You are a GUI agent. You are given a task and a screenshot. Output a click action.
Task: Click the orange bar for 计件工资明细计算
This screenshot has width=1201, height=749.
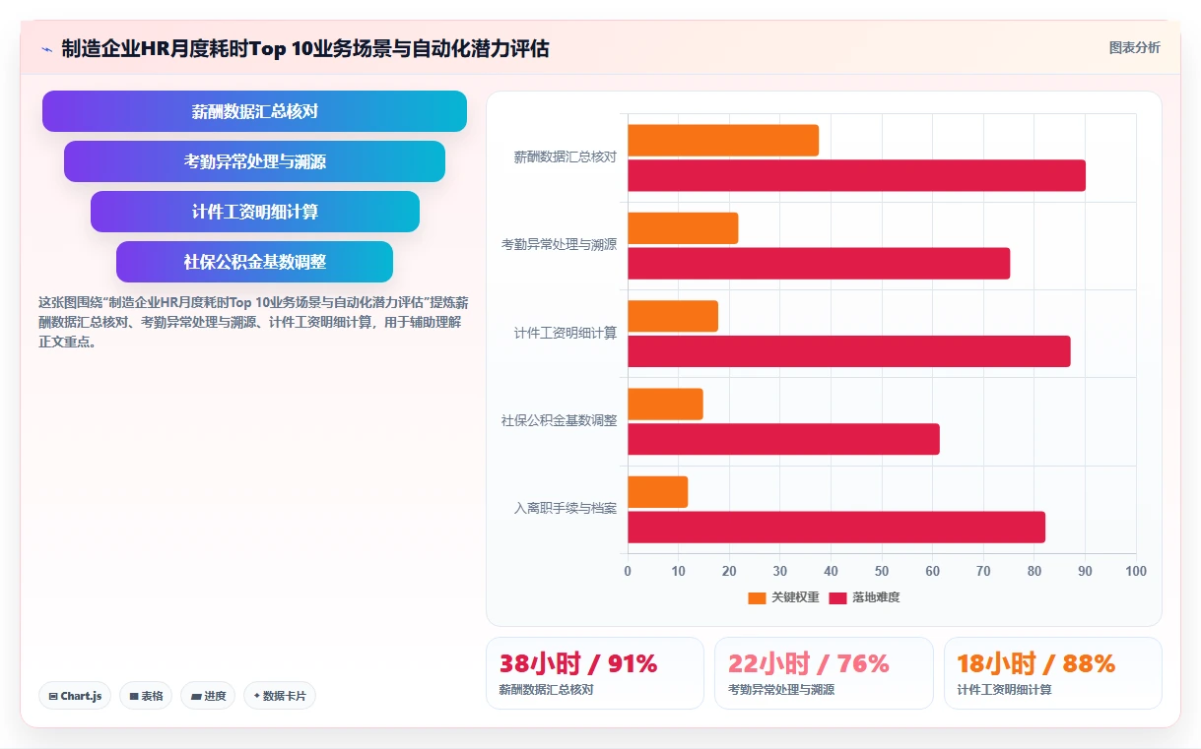click(673, 316)
